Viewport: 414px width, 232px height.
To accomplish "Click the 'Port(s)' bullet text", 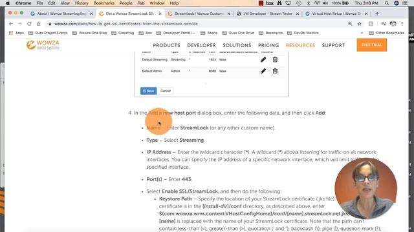I will pyautogui.click(x=169, y=179).
